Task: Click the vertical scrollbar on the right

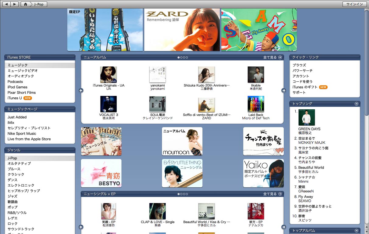Action: tap(367, 61)
